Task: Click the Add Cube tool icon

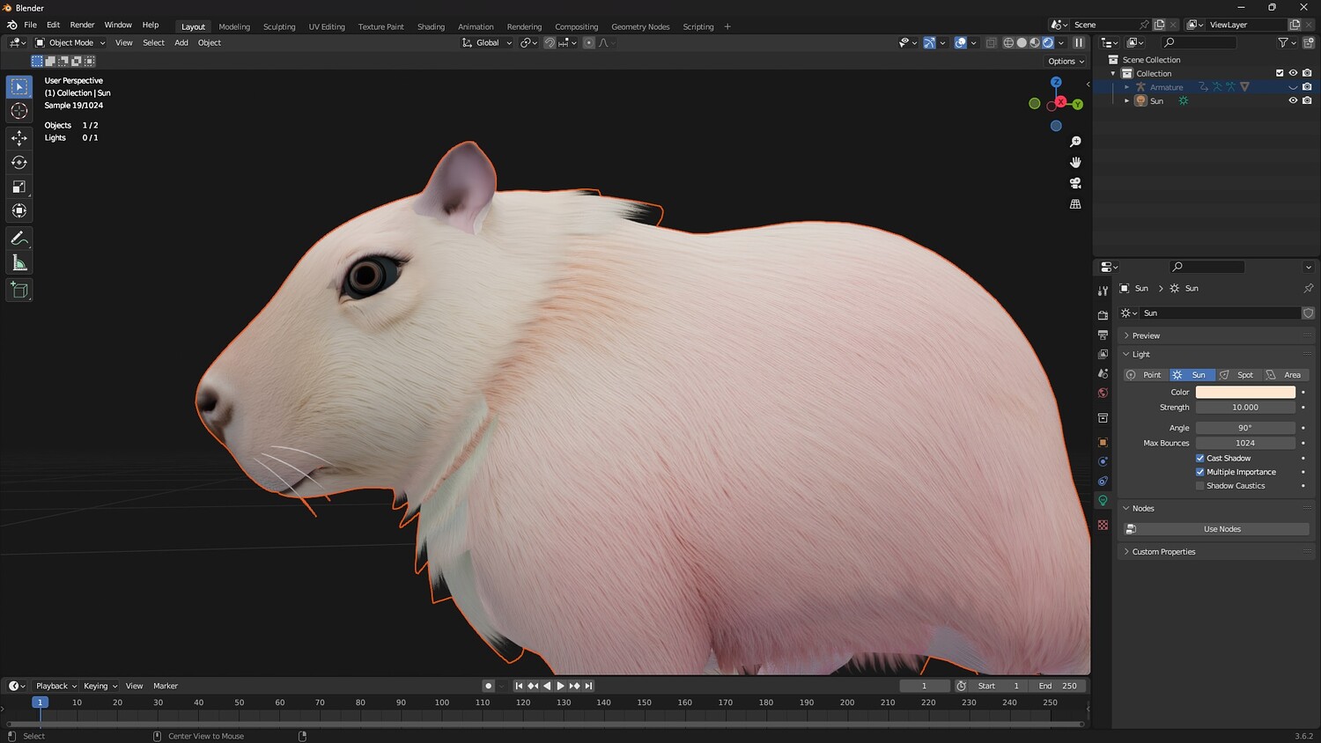Action: click(x=19, y=290)
